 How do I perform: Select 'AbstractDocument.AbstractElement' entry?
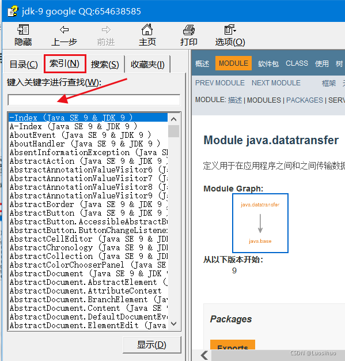pyautogui.click(x=88, y=282)
